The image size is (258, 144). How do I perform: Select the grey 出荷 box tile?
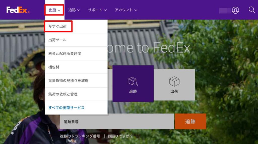click(174, 85)
